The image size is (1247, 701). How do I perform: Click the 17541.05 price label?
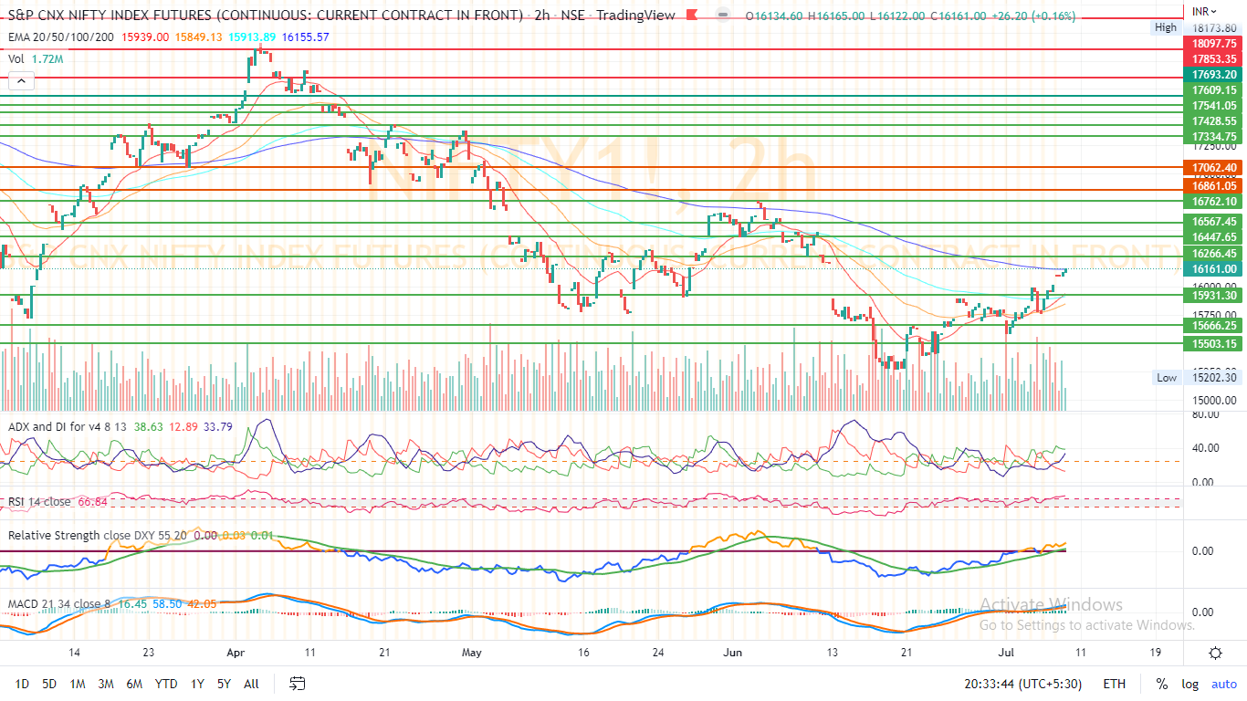point(1214,106)
